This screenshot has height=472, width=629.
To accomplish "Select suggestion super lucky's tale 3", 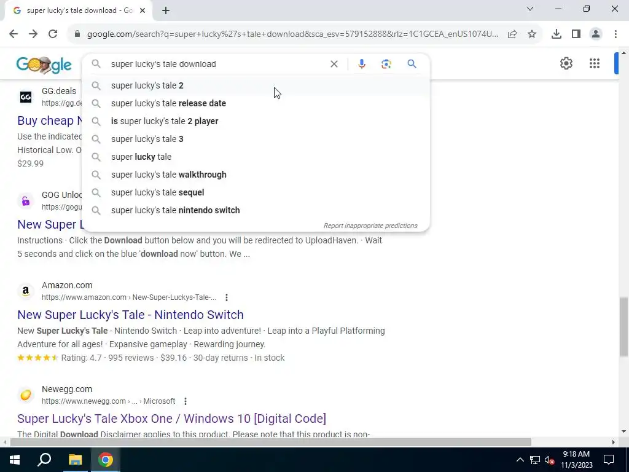I will click(256, 139).
